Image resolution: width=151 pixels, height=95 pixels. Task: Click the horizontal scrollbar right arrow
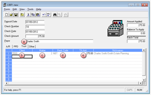click(140, 83)
